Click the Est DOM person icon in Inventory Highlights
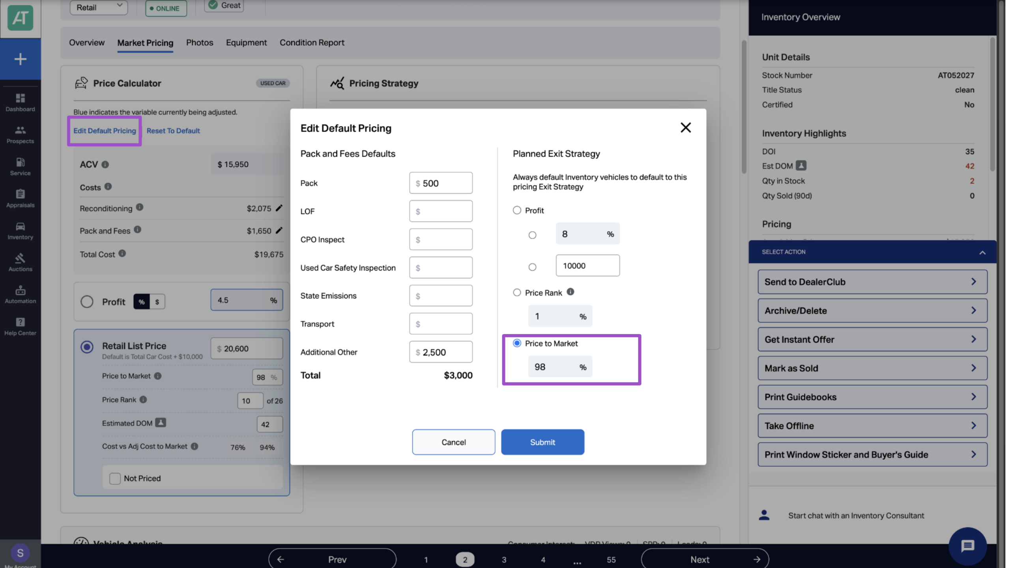The width and height of the screenshot is (1010, 568). [801, 166]
